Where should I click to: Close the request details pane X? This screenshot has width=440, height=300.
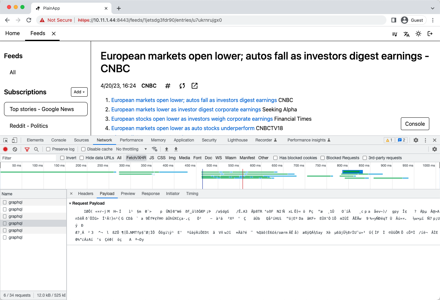(71, 194)
